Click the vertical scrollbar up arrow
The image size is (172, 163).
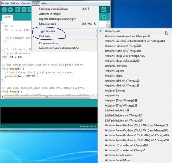pyautogui.click(x=108, y=22)
